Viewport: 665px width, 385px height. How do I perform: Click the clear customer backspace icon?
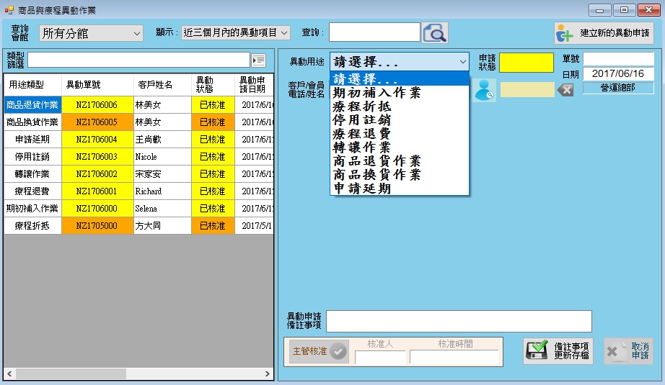566,90
